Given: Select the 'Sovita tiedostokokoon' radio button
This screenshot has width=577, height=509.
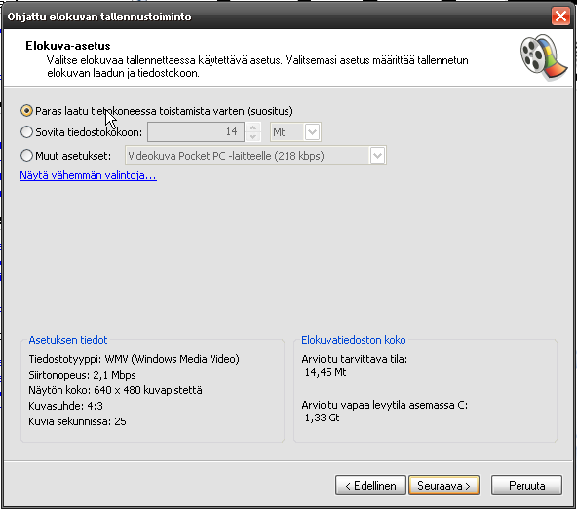Looking at the screenshot, I should point(26,132).
